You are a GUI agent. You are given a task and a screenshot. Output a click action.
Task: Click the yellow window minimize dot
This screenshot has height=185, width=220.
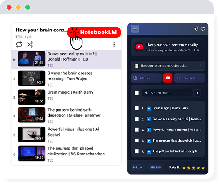(x=18, y=7)
